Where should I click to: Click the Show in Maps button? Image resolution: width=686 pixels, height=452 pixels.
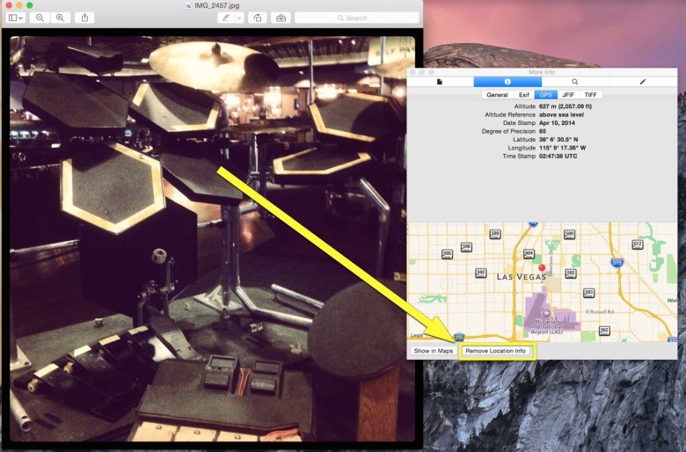tap(434, 351)
